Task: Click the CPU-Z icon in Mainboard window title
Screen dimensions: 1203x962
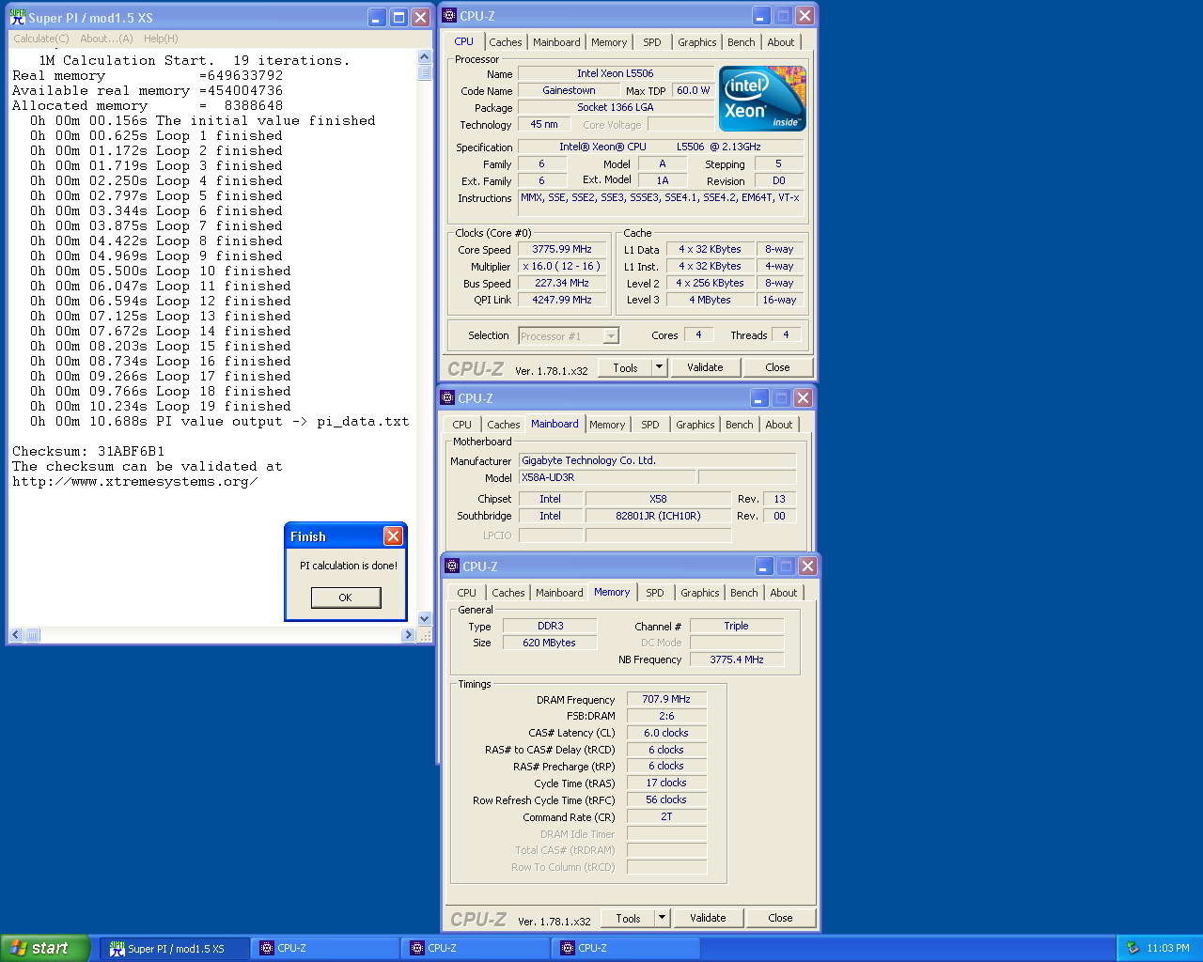Action: coord(447,398)
